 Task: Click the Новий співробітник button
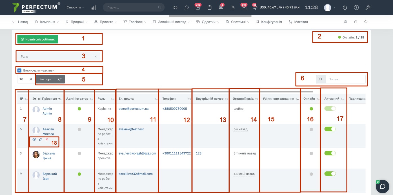[38, 39]
